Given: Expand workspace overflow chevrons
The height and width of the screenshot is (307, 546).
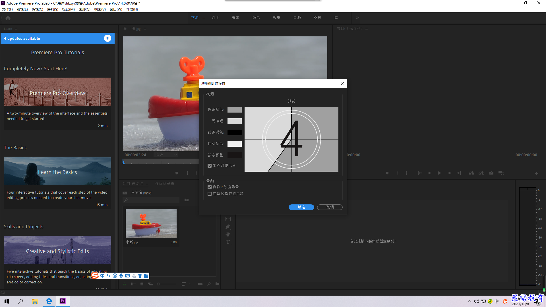Looking at the screenshot, I should click(357, 18).
